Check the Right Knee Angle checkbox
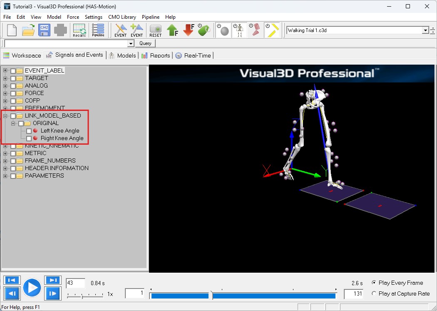Viewport: 437px width, 311px height. 29,138
